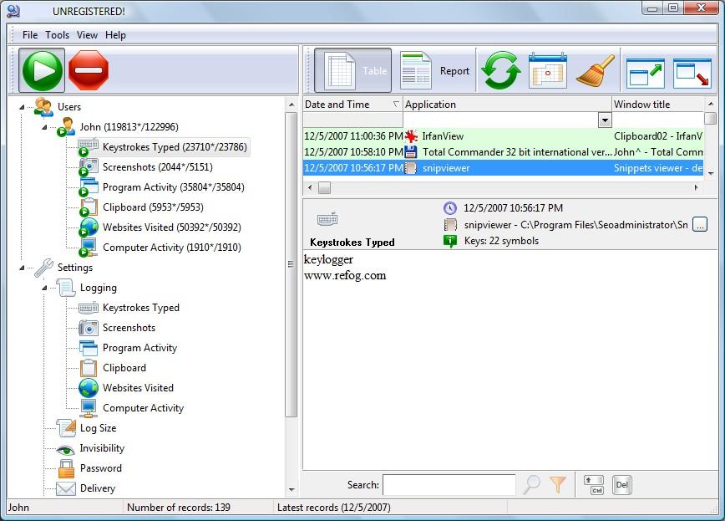
Task: Open the Tools menu
Action: pyautogui.click(x=58, y=35)
